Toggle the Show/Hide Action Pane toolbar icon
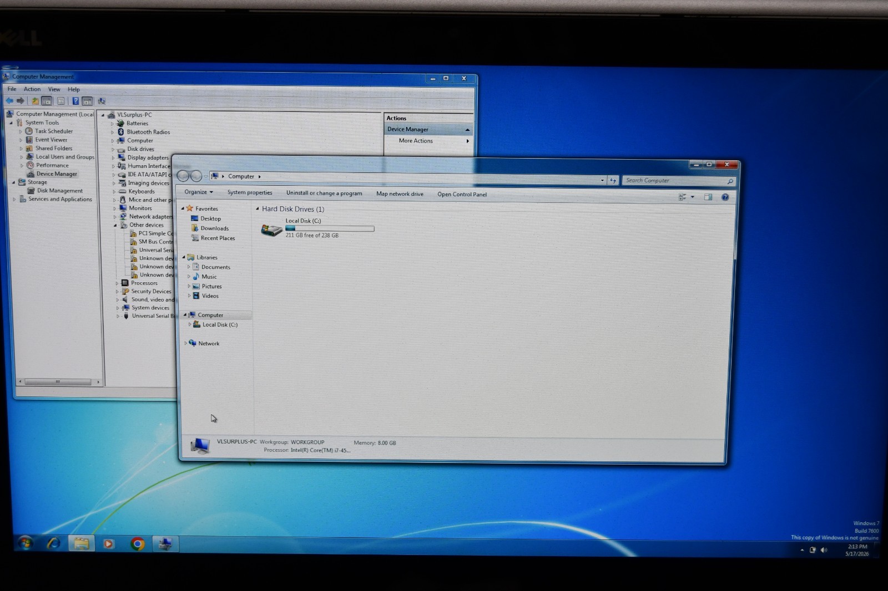The height and width of the screenshot is (591, 888). click(88, 101)
